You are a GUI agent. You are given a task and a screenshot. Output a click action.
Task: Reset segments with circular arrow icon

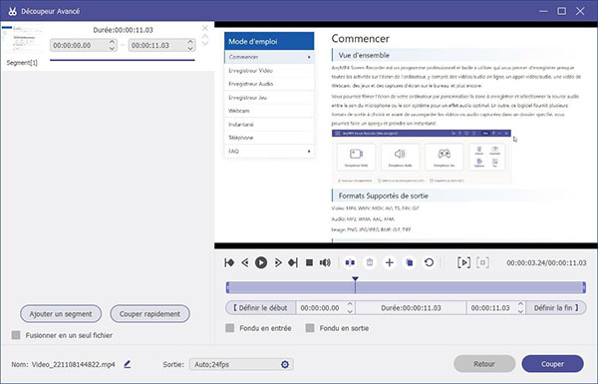429,262
